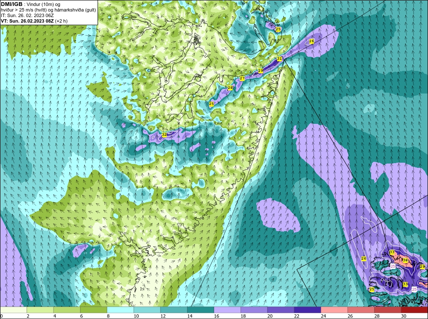Click the 14–16 m/s dark teal swatch

pyautogui.click(x=201, y=310)
